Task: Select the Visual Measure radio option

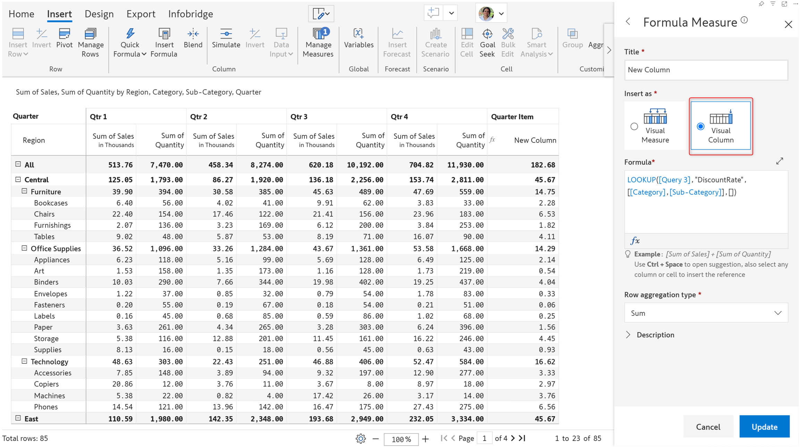Action: tap(634, 127)
